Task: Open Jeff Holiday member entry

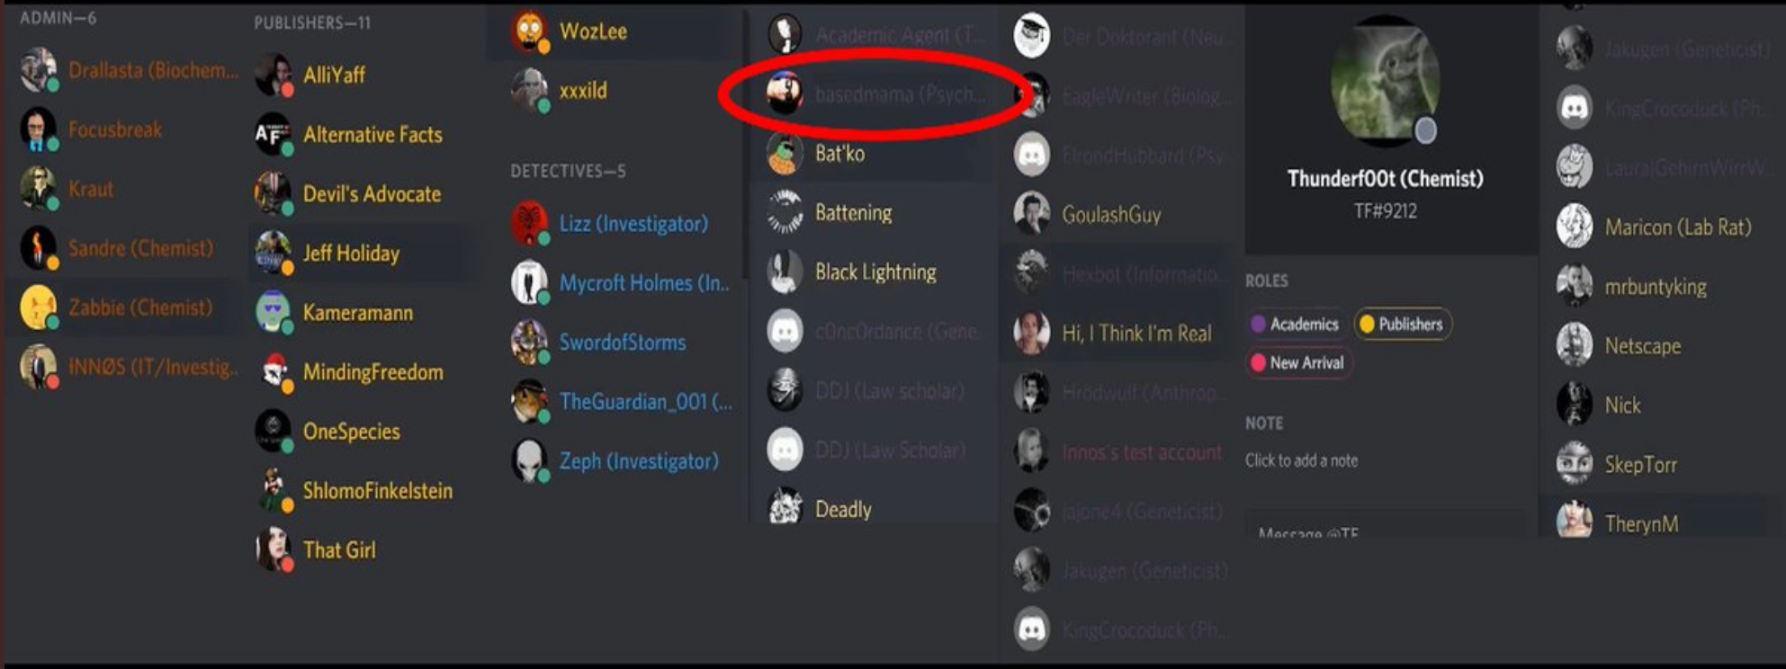Action: point(360,254)
